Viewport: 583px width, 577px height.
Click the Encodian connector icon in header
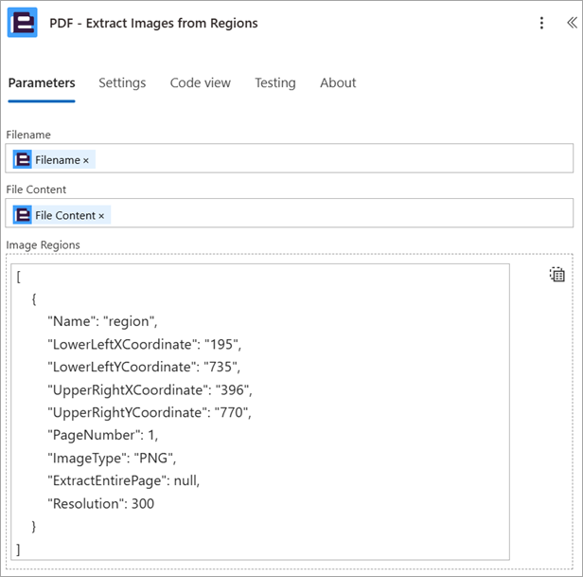click(x=23, y=23)
